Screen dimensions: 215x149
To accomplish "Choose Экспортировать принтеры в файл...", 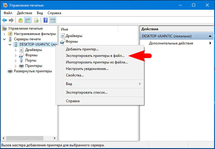I will tap(100, 56).
